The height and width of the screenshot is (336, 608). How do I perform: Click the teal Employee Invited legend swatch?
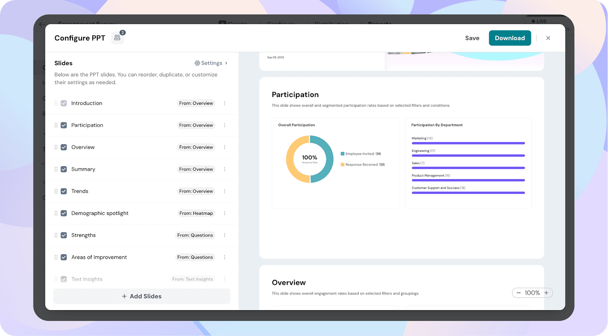342,154
